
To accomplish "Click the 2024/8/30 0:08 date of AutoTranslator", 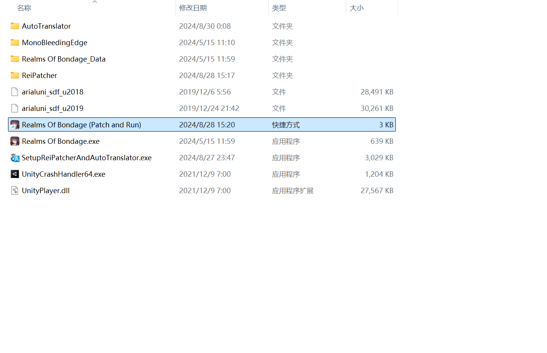I will tap(205, 26).
